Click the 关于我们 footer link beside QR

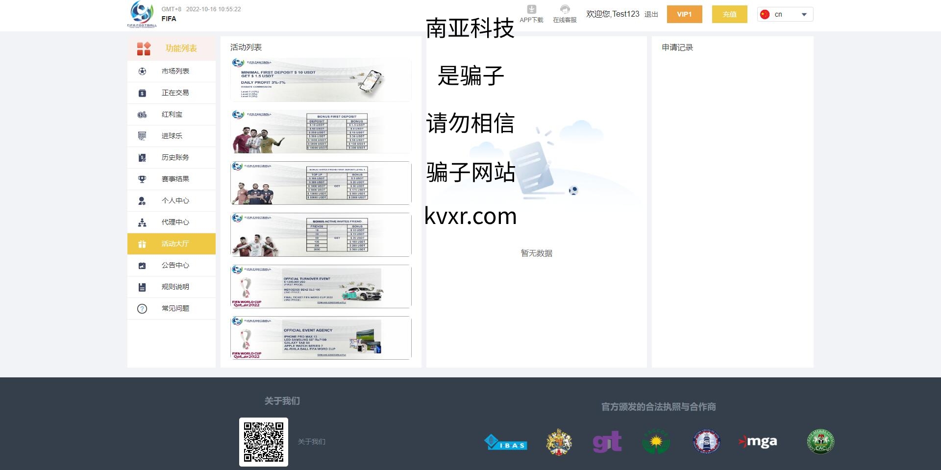click(312, 442)
